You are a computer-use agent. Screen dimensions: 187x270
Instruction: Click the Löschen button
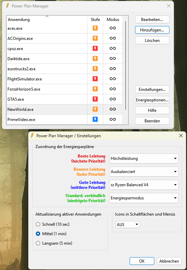(152, 41)
